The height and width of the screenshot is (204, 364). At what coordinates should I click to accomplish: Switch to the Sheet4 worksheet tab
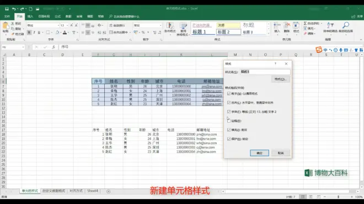[93, 191]
